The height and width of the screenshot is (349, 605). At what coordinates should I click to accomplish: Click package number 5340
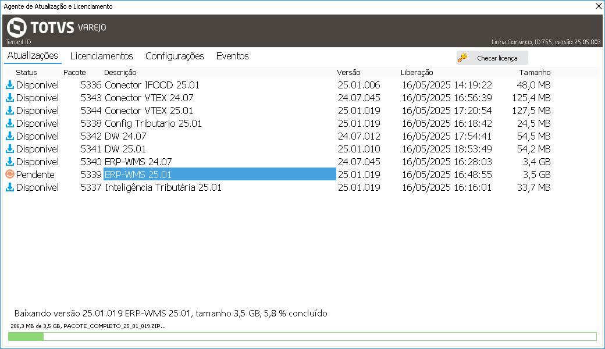(x=91, y=161)
